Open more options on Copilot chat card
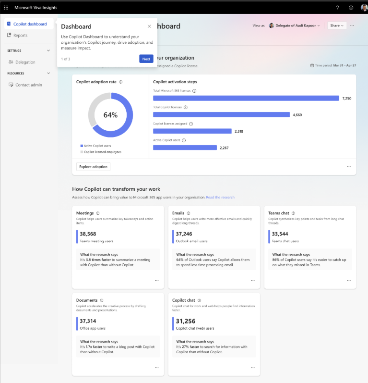Image resolution: width=368 pixels, height=383 pixels. 253,367
